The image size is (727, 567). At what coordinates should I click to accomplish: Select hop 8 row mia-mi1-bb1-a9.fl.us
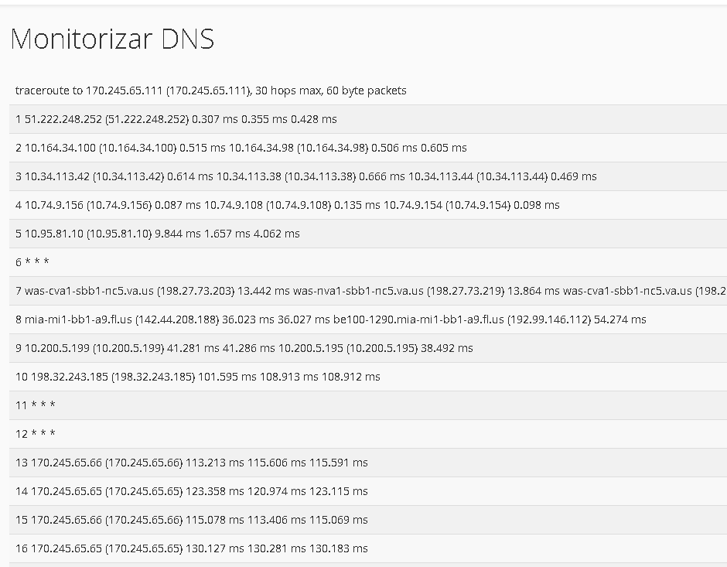coord(368,319)
